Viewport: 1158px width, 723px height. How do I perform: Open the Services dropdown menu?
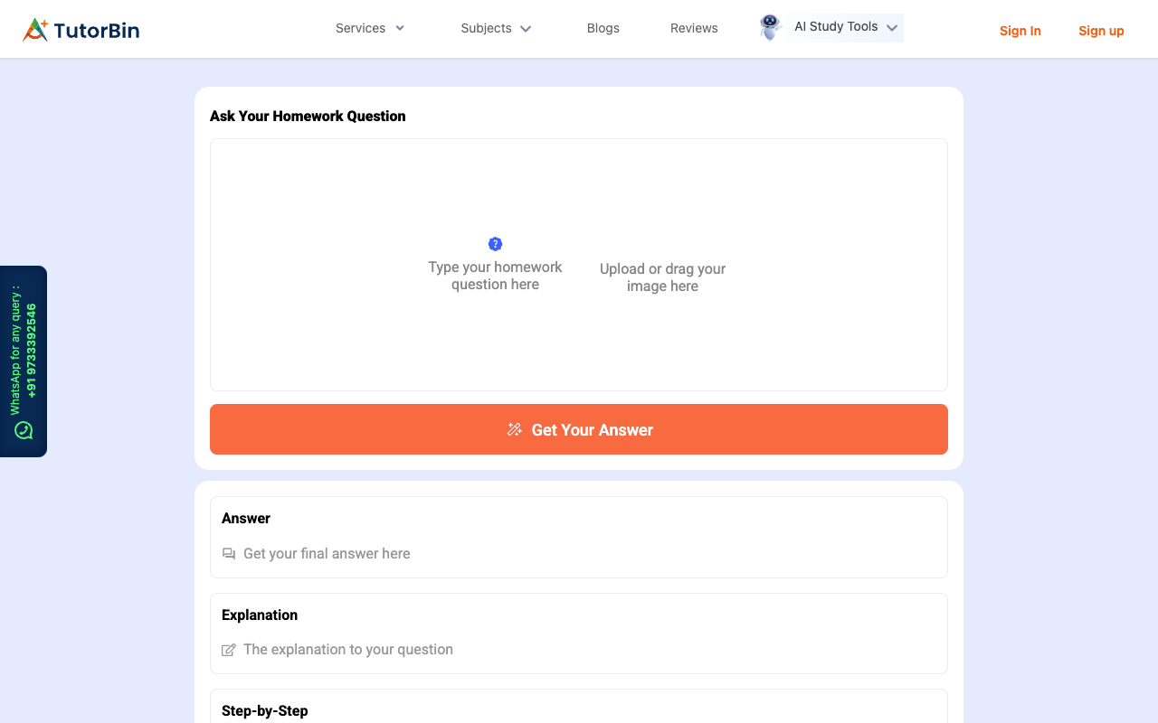pos(370,28)
